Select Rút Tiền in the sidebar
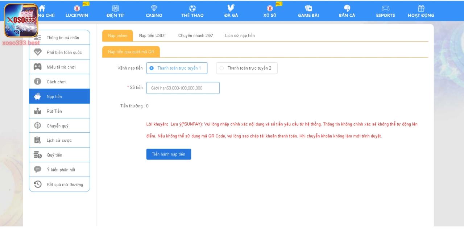Screen dimensions: 464x232 coord(54,111)
